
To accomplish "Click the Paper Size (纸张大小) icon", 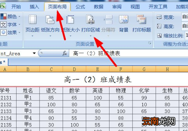I will point(70,19).
